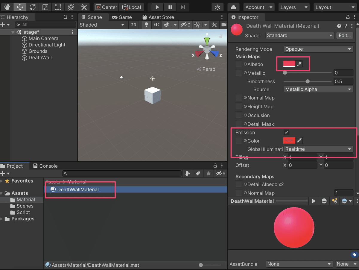Viewport: 359px width, 270px height.
Task: Select the Move tool
Action: [20, 7]
